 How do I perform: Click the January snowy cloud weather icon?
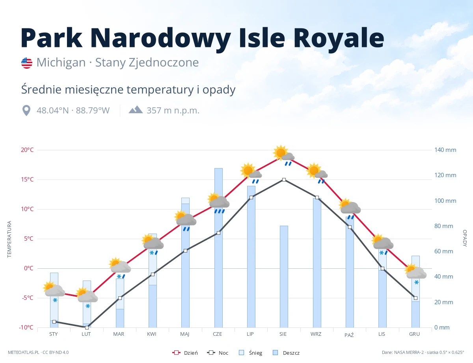pos(54,292)
